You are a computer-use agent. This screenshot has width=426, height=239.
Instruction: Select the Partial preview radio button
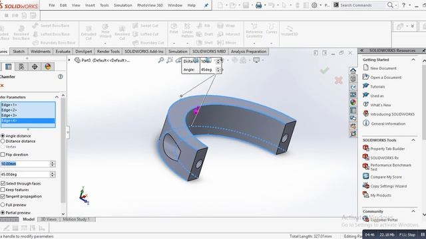(3, 212)
